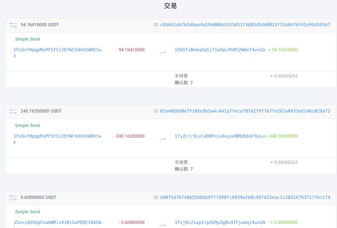Click the green + 0.60000000 value
The image size is (337, 228).
284,223
